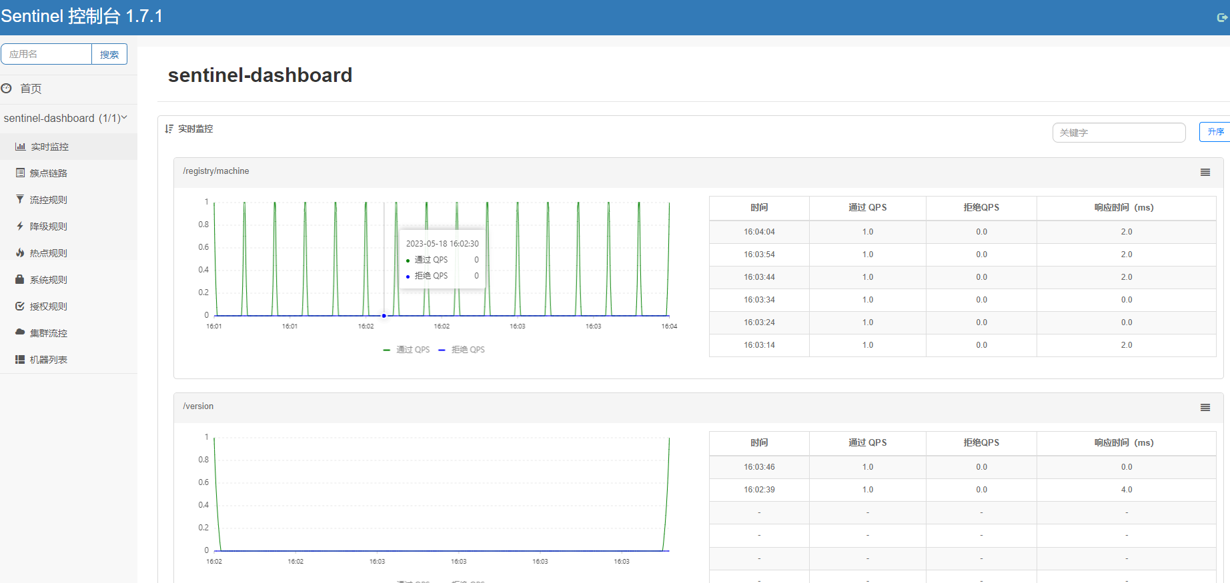The height and width of the screenshot is (583, 1230).
Task: Click 时间 header in /version table
Action: click(x=759, y=443)
